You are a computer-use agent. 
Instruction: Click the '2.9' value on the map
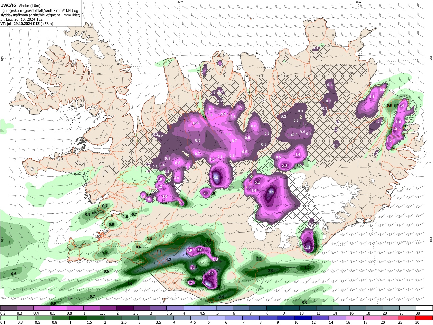pos(211,273)
